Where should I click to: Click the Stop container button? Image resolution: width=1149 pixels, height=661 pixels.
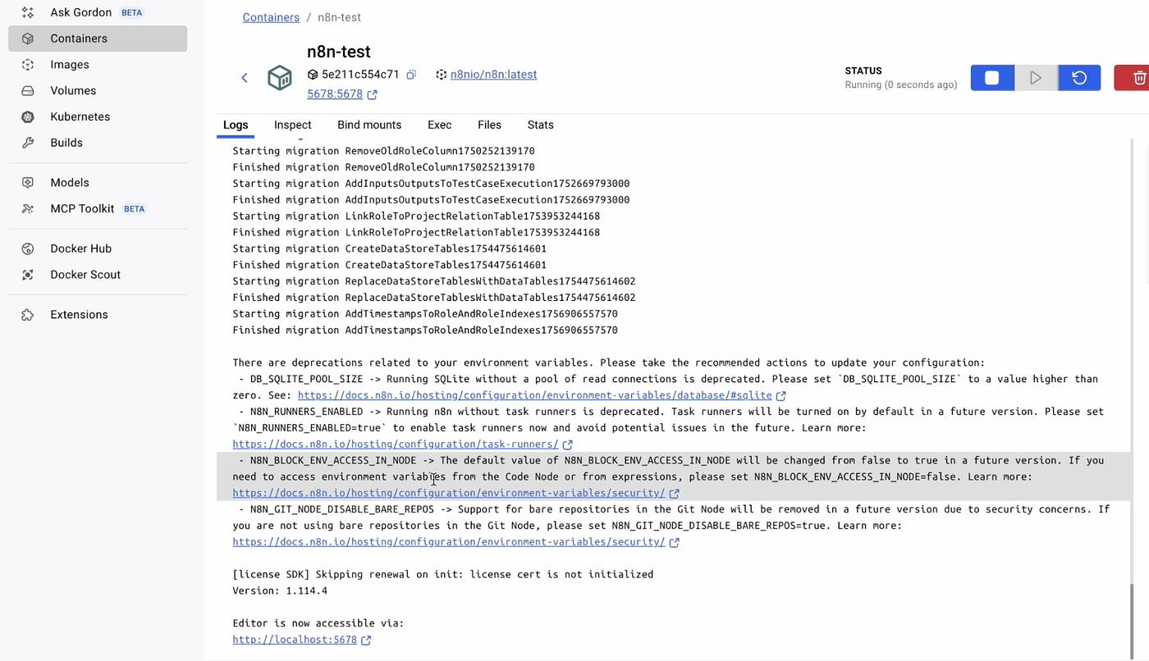tap(992, 78)
